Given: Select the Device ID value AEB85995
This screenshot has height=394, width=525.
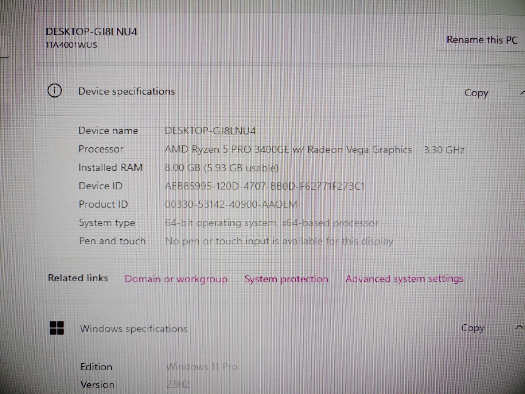Looking at the screenshot, I should pyautogui.click(x=264, y=186).
